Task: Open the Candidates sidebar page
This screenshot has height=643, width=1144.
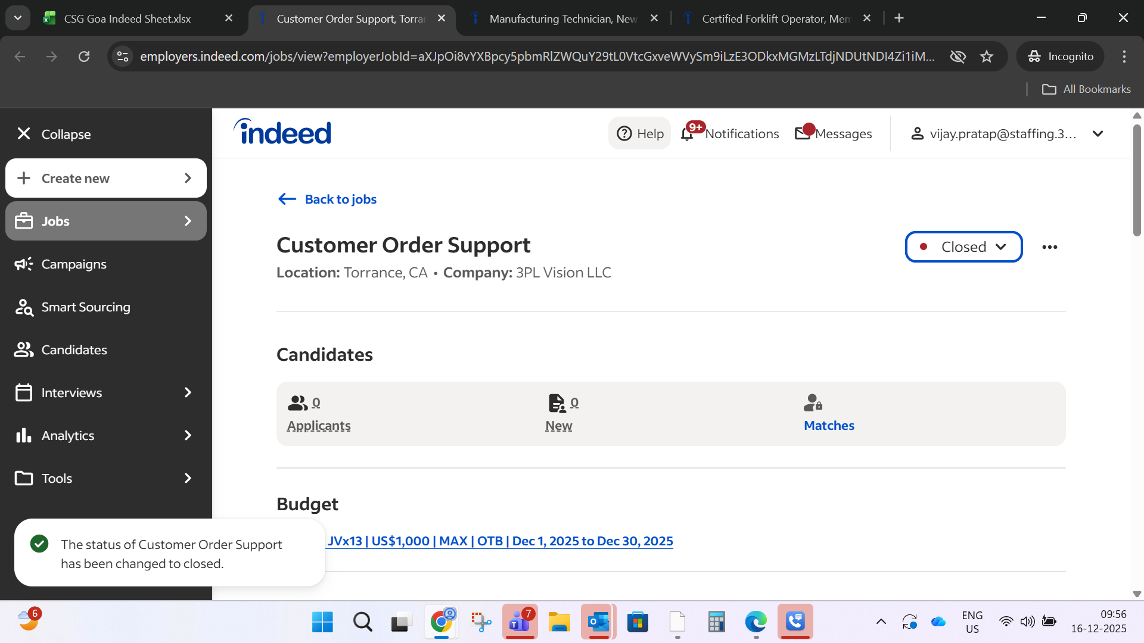Action: click(x=74, y=349)
